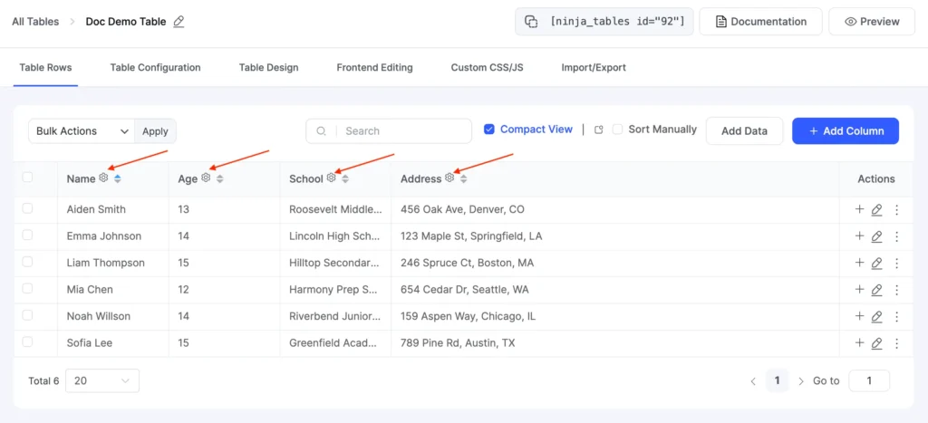The image size is (928, 423).
Task: Add a row after Liam Thompson
Action: (860, 263)
